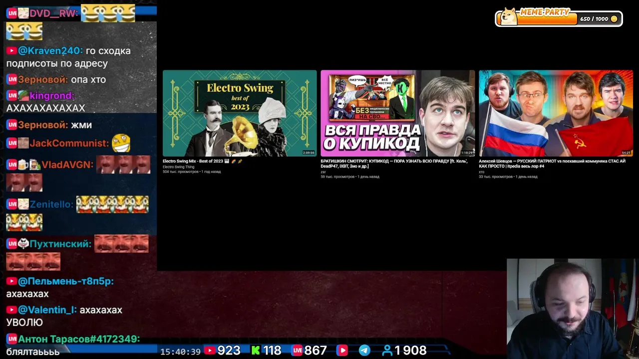The width and height of the screenshot is (639, 359).
Task: Click the LIVE badge on 'опа хто' message
Action: coord(12,80)
